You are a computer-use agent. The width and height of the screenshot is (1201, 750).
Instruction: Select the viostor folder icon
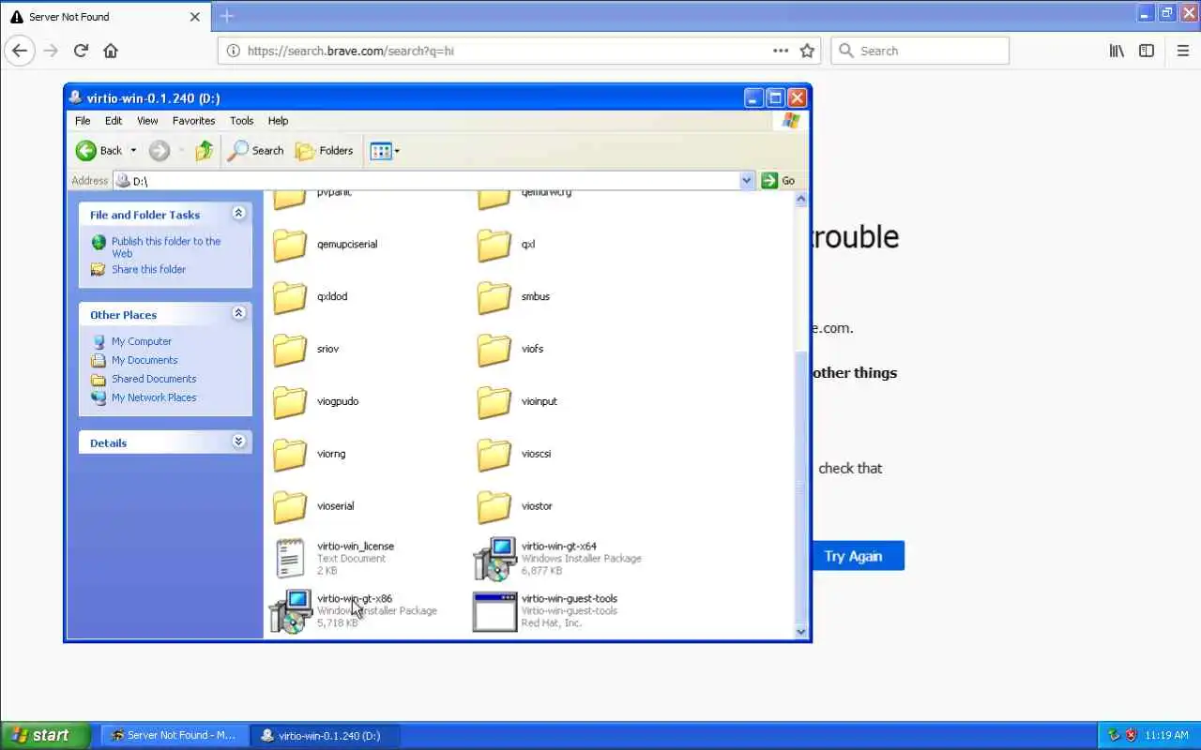tap(494, 507)
